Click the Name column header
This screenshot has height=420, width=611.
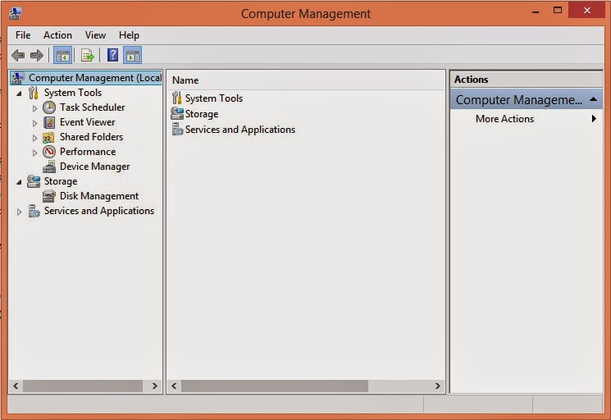[306, 80]
